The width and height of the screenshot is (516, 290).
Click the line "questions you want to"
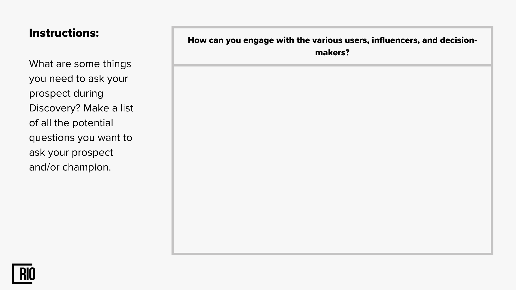(x=81, y=138)
